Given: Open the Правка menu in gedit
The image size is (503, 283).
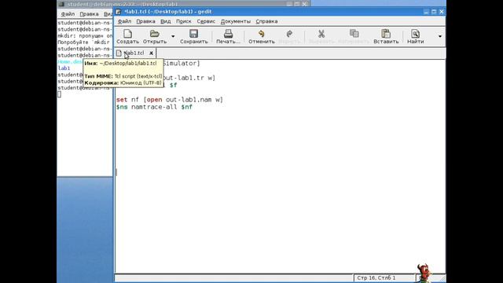Looking at the screenshot, I should (145, 21).
